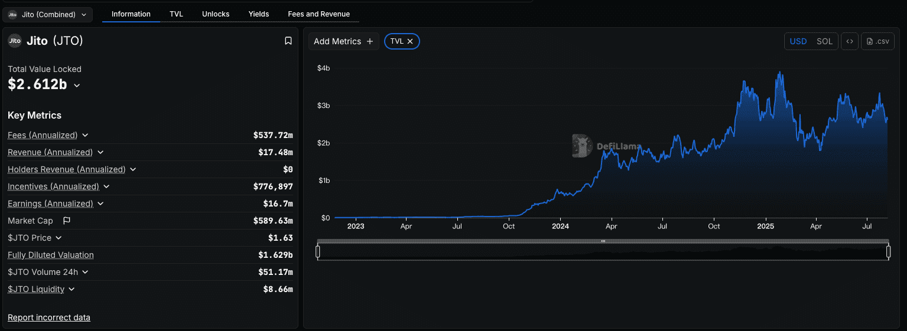Click the $4b y-axis label
Image resolution: width=907 pixels, height=331 pixels.
323,68
